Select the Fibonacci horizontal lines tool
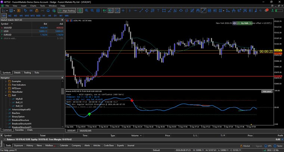This screenshot has width=284, height=152. (152, 11)
